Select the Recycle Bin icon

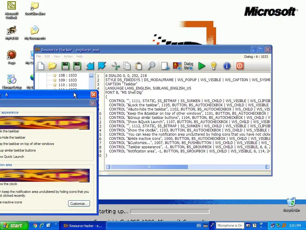click(291, 204)
